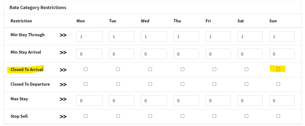This screenshot has height=126, width=305.
Task: Check Closed To Arrival for Sunday
Action: pos(278,69)
